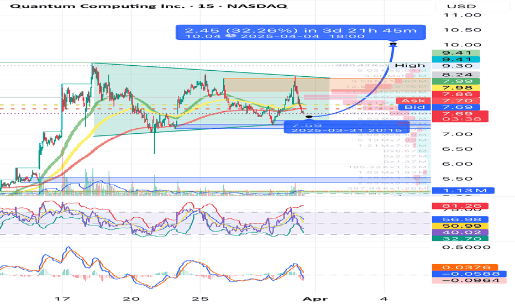Click the 5.50 price axis label

[x=457, y=179]
